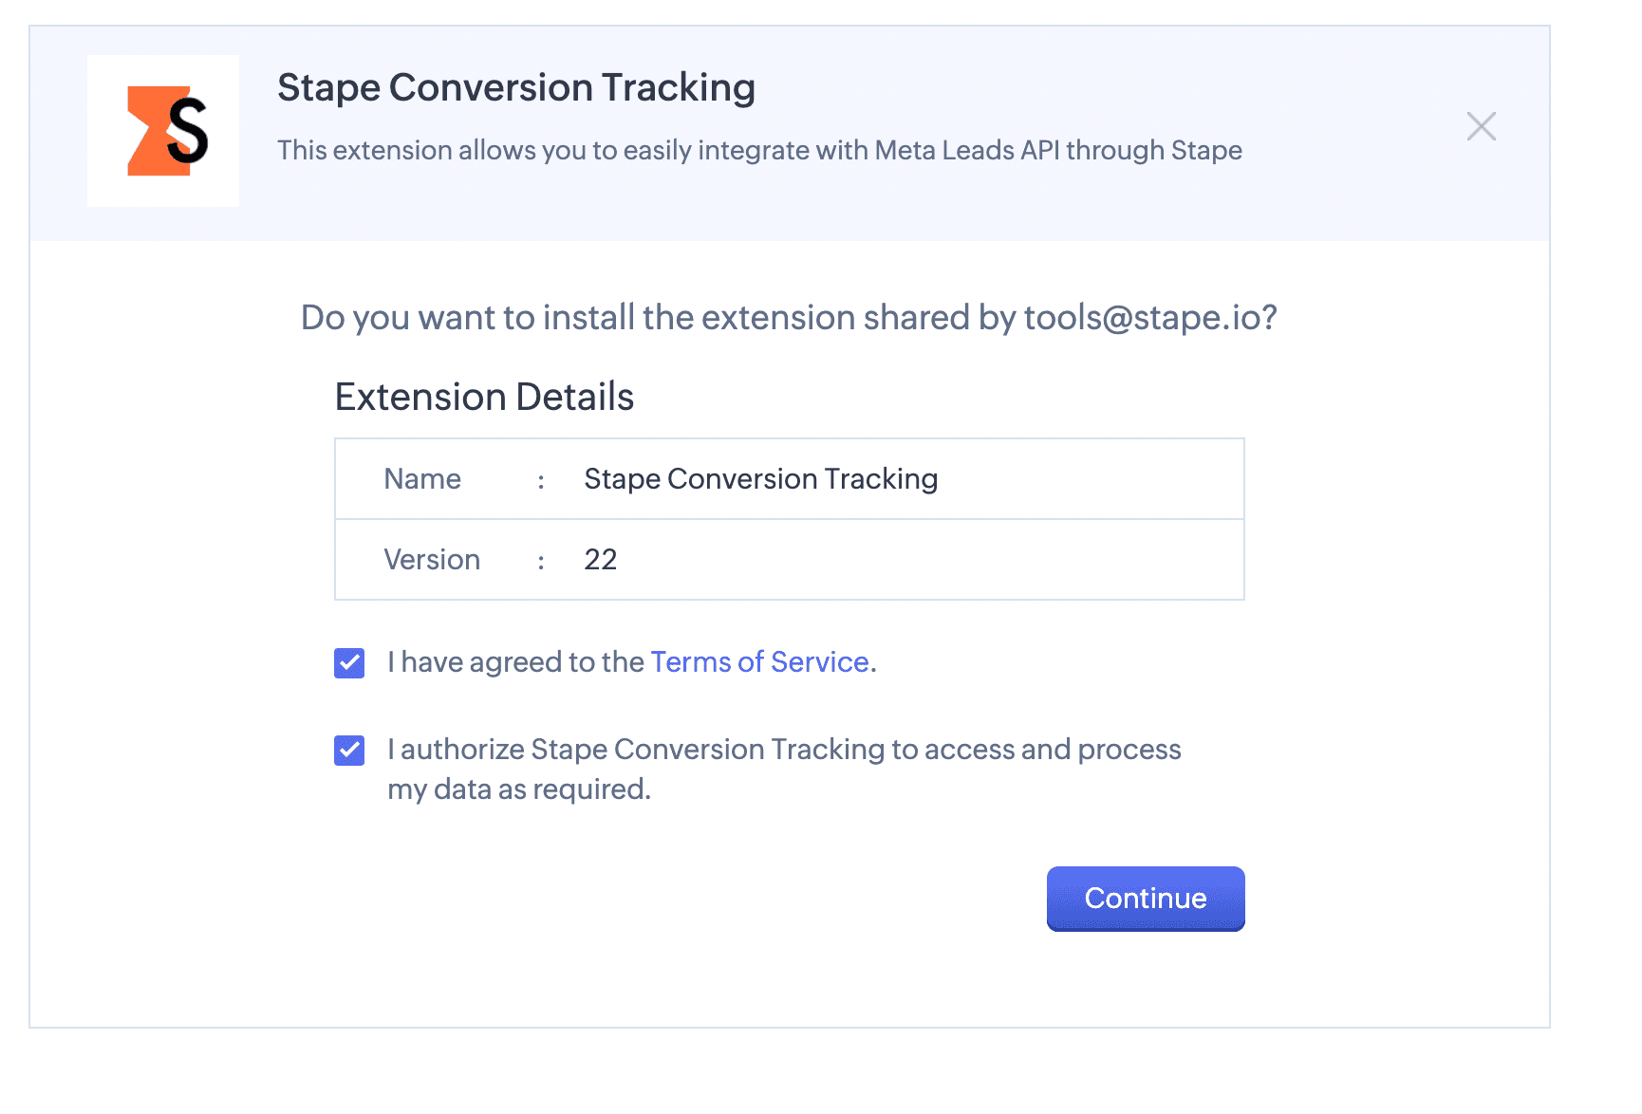Close the extension install dialog
The image size is (1642, 1114).
coord(1481,126)
